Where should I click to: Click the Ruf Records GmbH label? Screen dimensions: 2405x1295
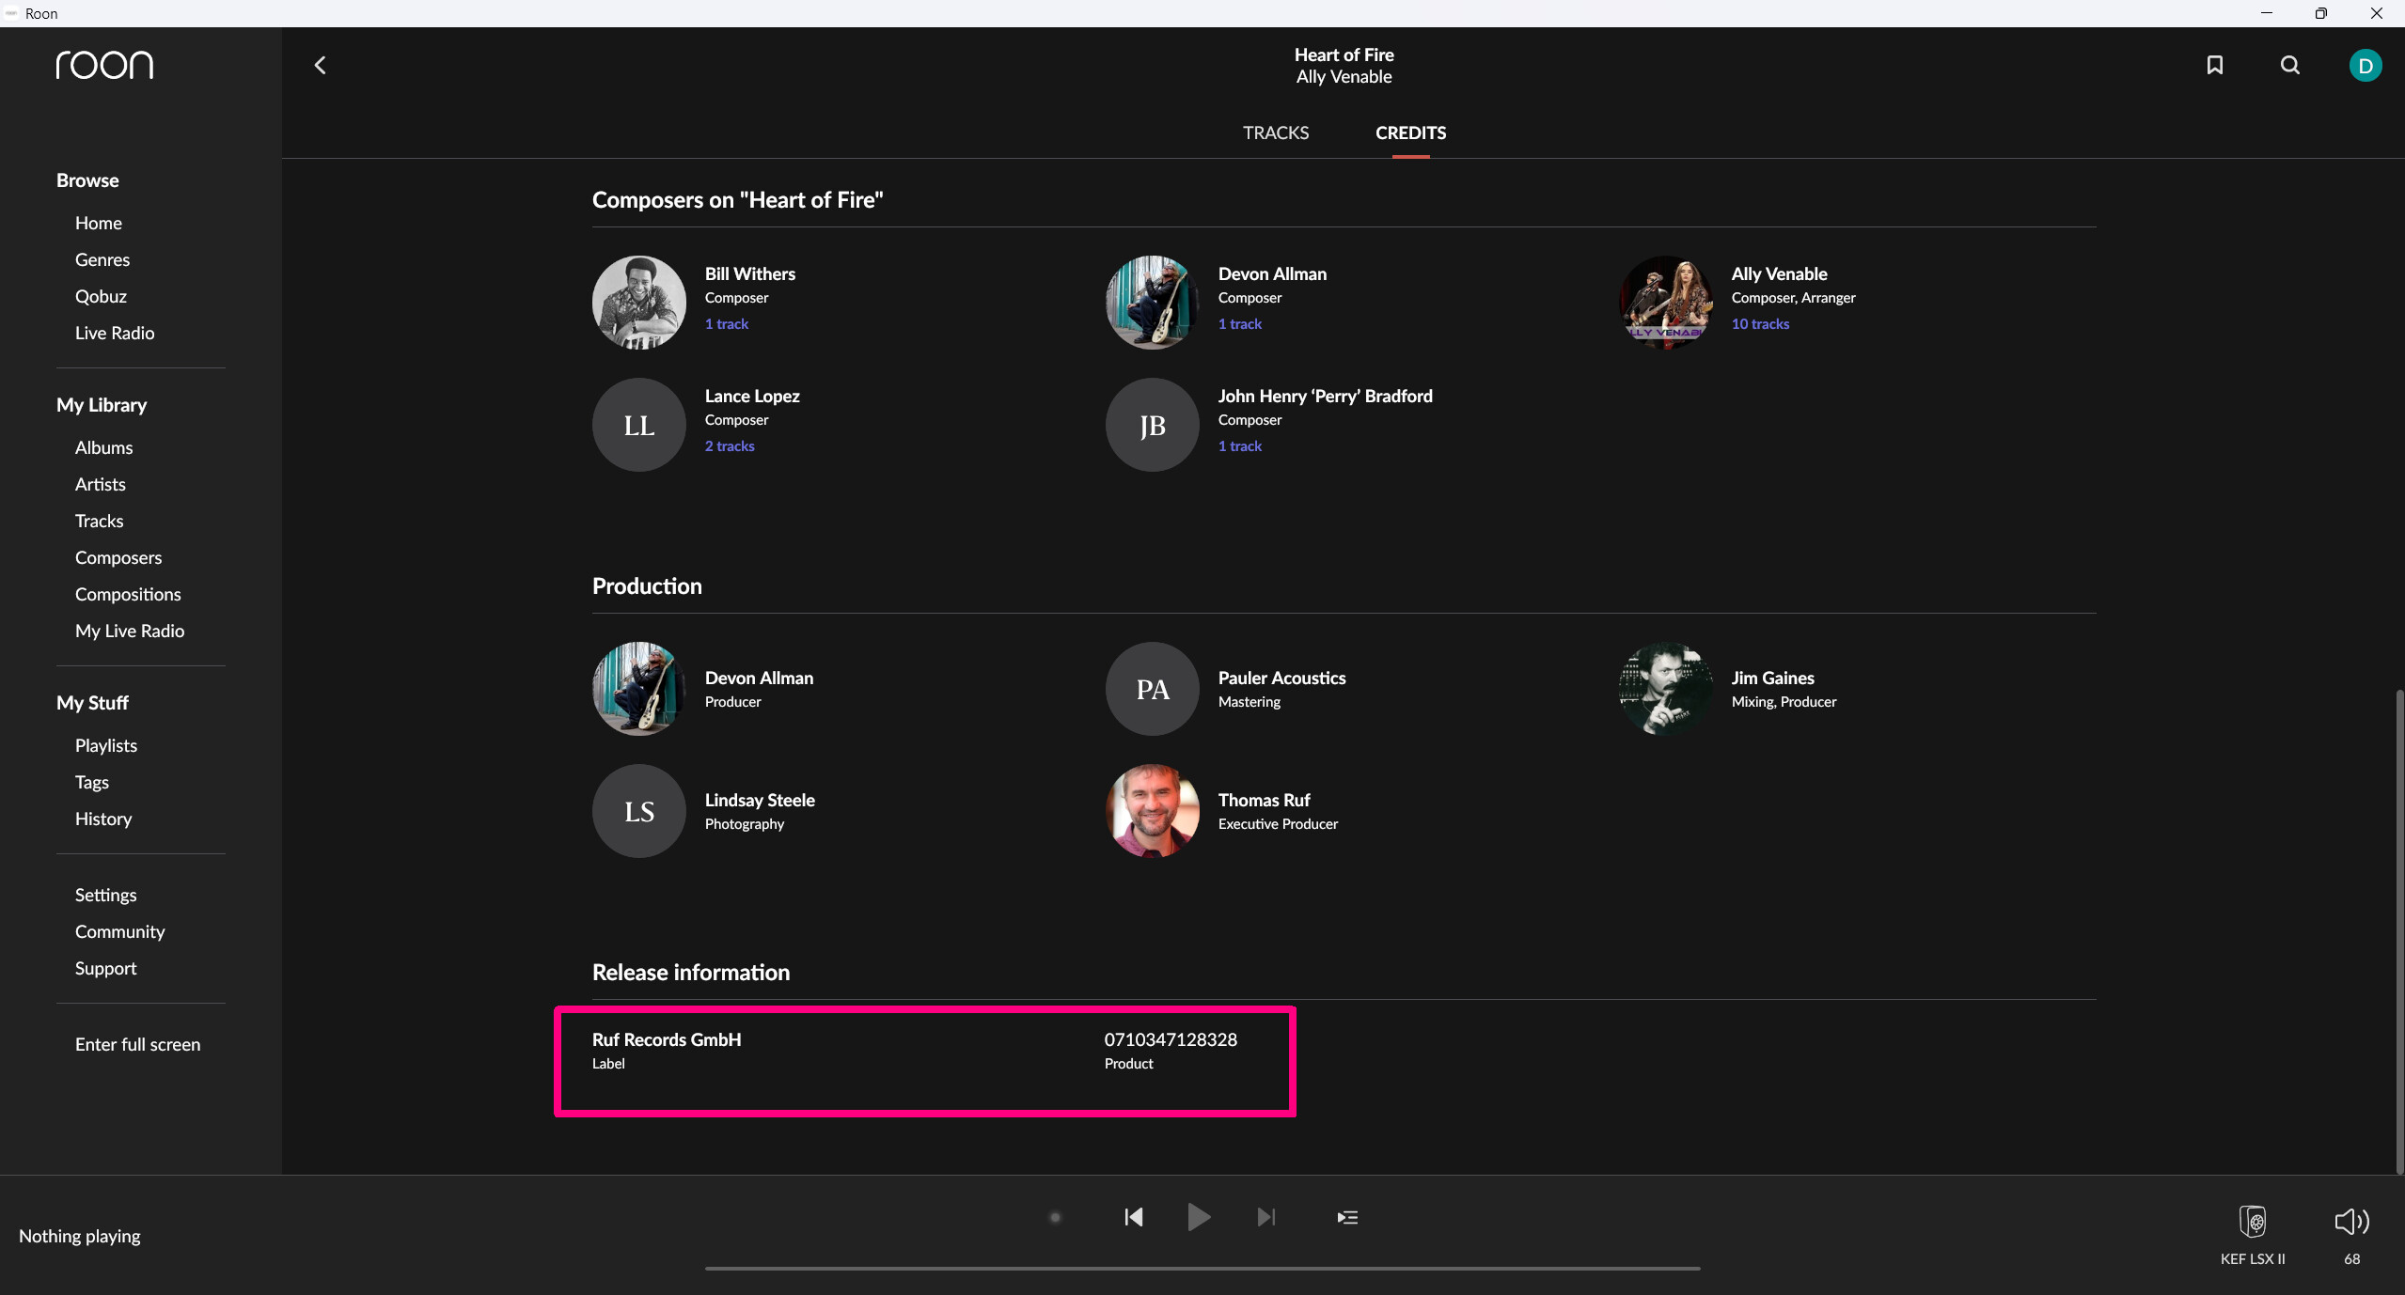pyautogui.click(x=666, y=1039)
